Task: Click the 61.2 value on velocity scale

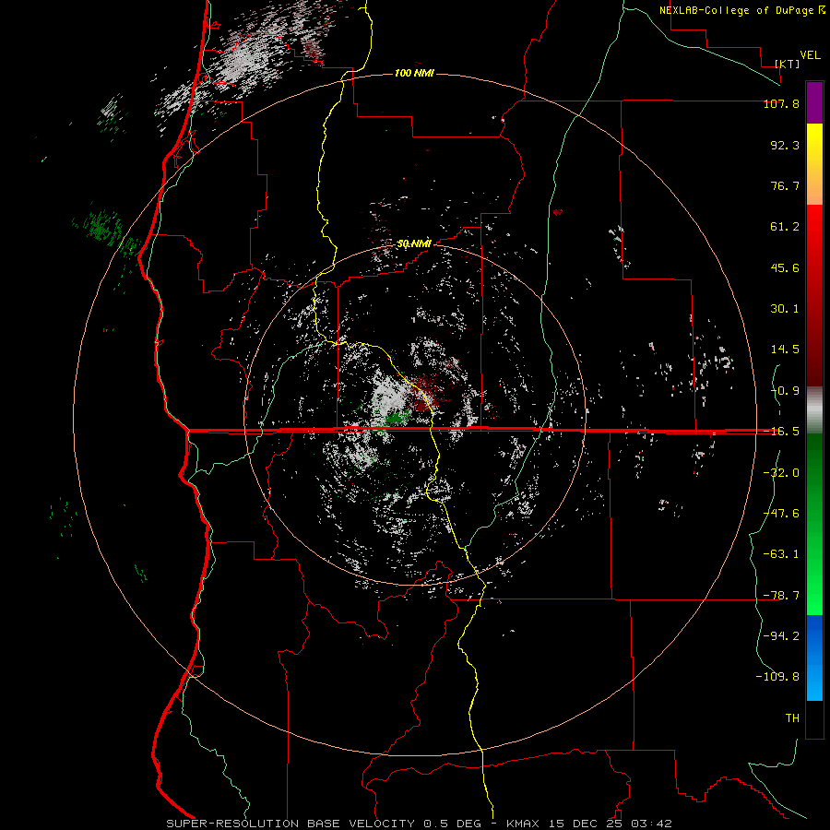Action: 785,227
